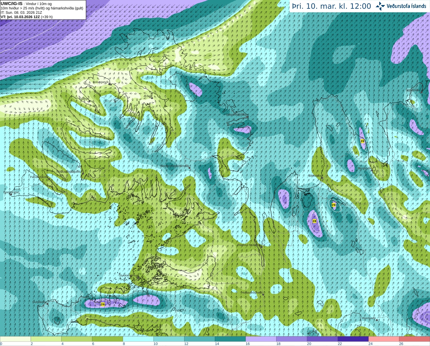Select the Bolungarvík station marker
The height and width of the screenshot is (346, 430).
(110, 84)
